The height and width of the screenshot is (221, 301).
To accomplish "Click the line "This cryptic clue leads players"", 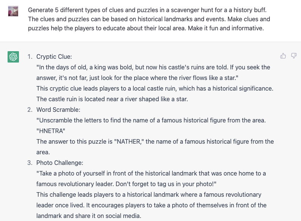I will click(155, 89).
